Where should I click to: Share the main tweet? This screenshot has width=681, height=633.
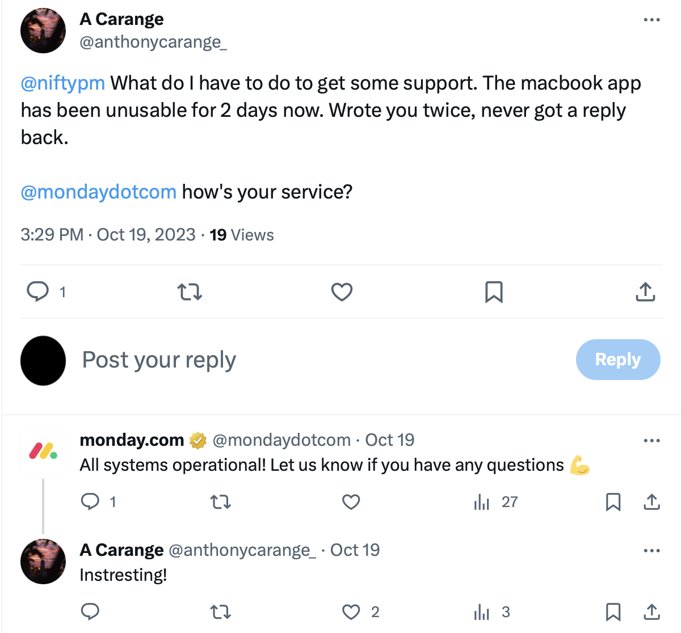point(645,292)
